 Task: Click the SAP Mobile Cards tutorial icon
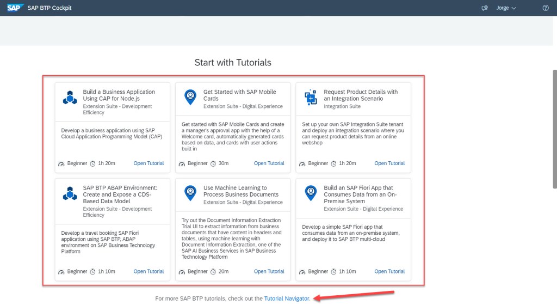[190, 97]
